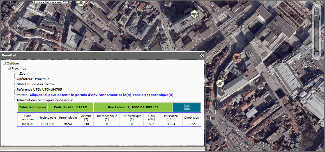Click the Rue Lebeau 2 address cell

pos(133,107)
